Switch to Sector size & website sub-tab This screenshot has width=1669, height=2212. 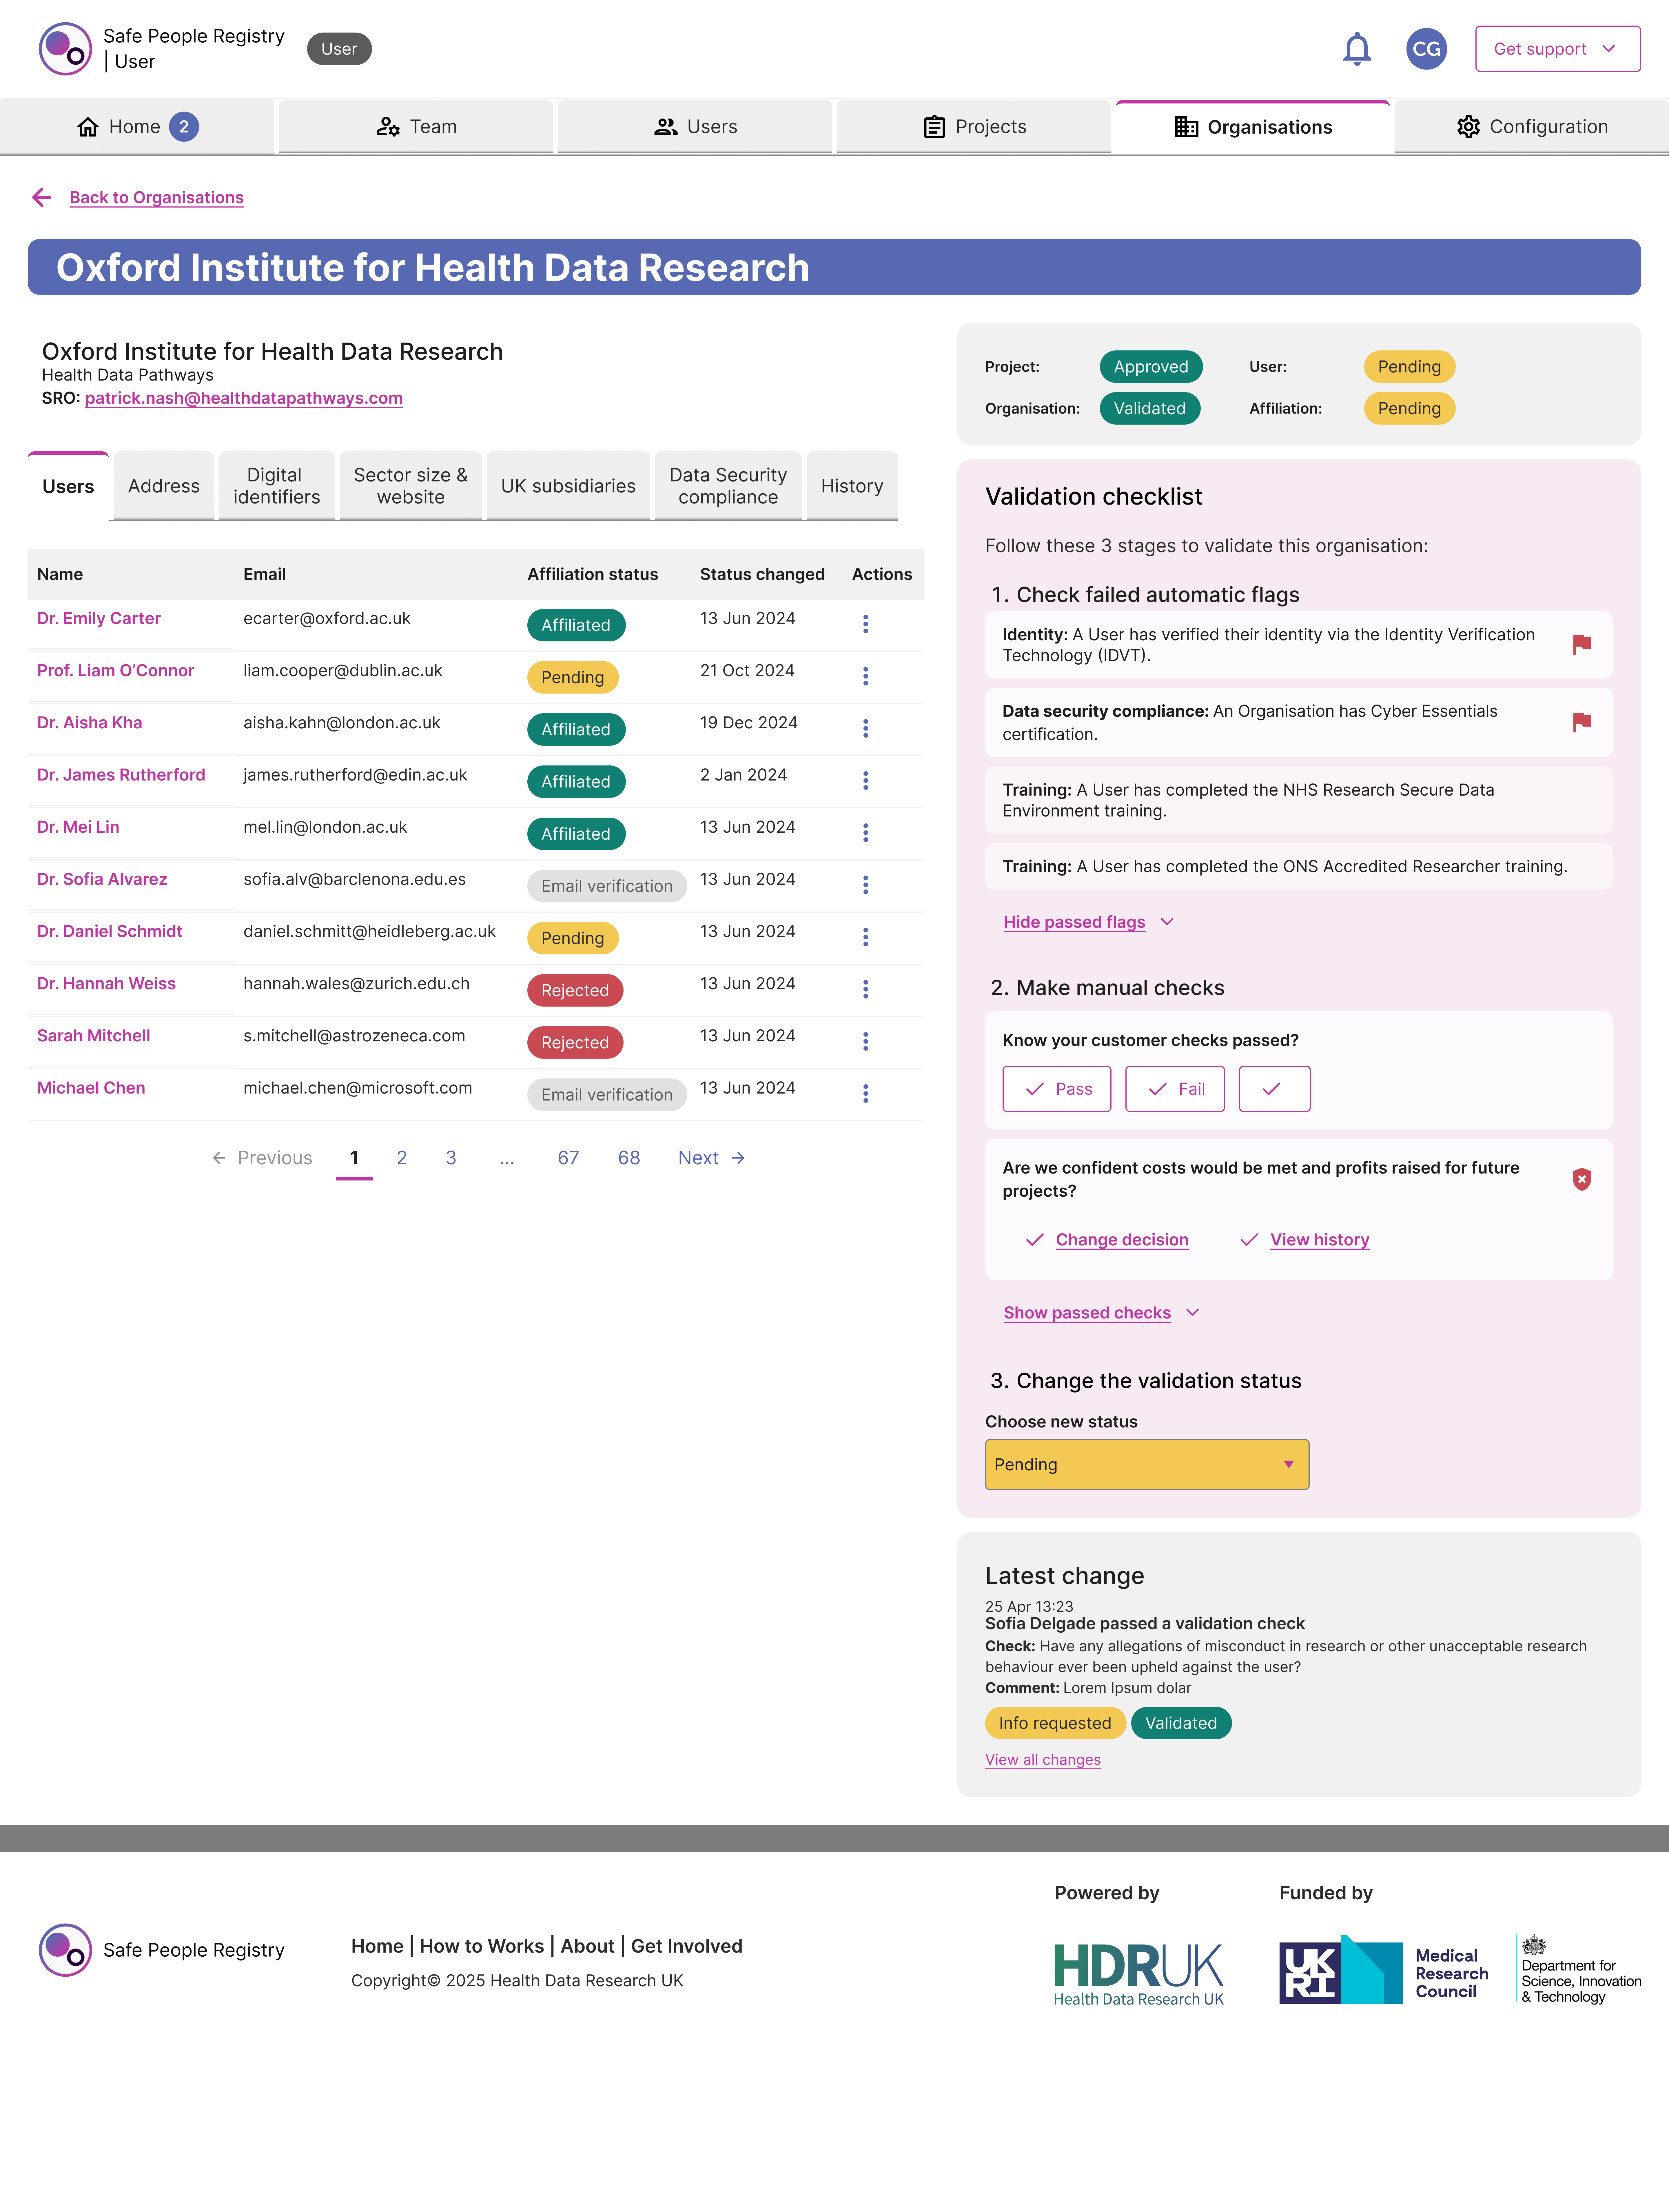click(x=411, y=486)
